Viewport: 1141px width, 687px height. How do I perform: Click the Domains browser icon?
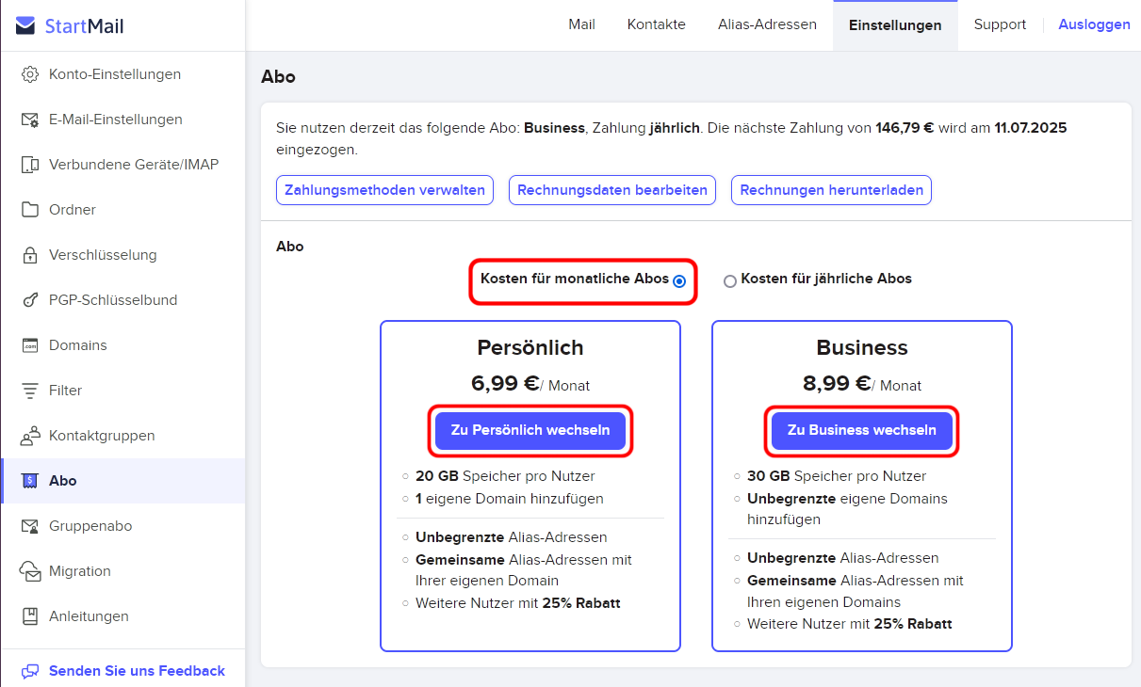click(30, 345)
